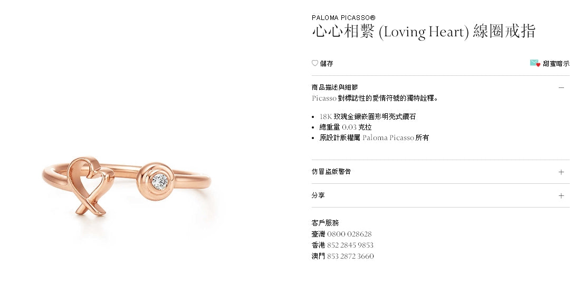Image resolution: width=574 pixels, height=286 pixels.
Task: Click the PALOMA PICASSO® brand link
Action: pyautogui.click(x=343, y=17)
